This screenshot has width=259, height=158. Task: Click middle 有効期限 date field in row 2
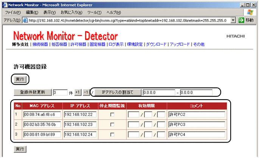click(148, 125)
